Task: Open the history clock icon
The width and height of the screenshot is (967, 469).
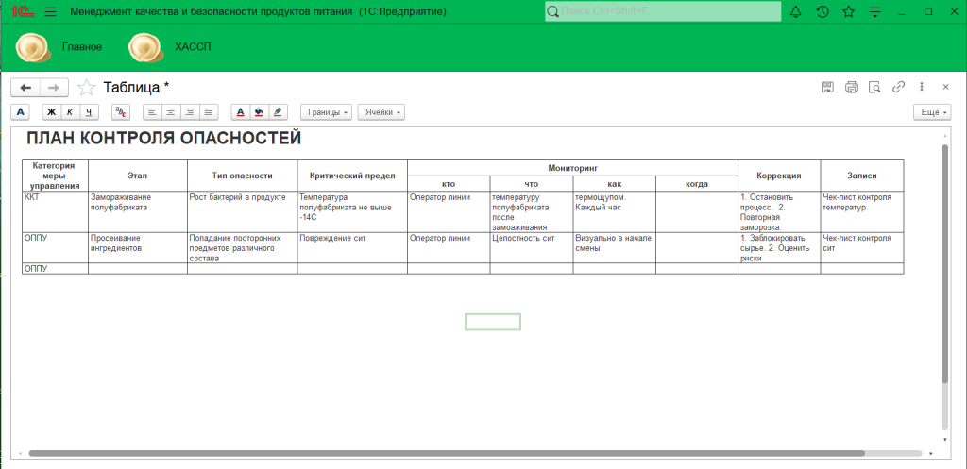Action: point(823,11)
